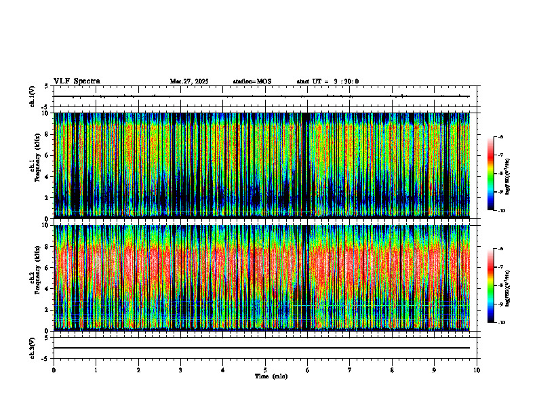Click the "-7" tick on ch.2 colorbar
The height and width of the screenshot is (415, 537).
point(500,267)
